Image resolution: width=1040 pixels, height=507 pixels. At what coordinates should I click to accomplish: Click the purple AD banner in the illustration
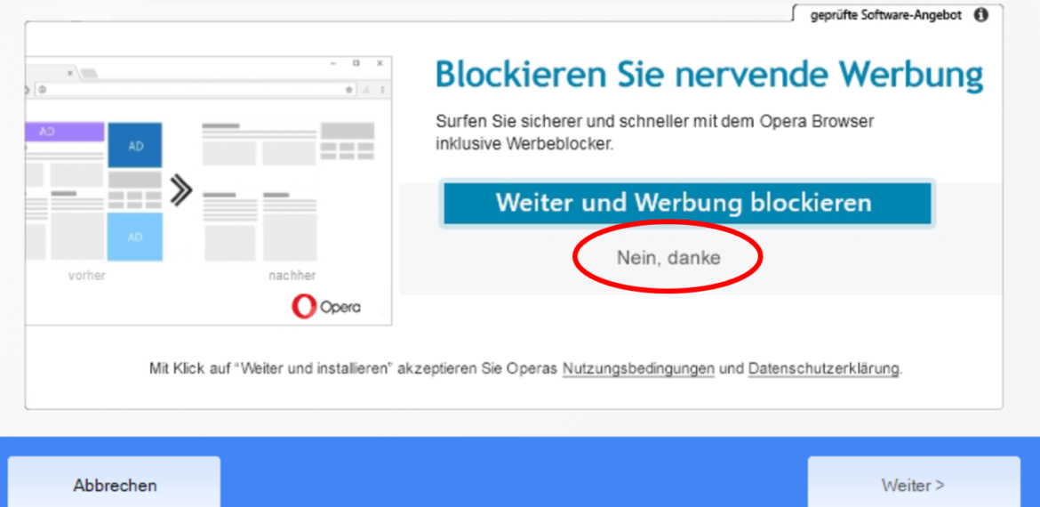pos(64,132)
